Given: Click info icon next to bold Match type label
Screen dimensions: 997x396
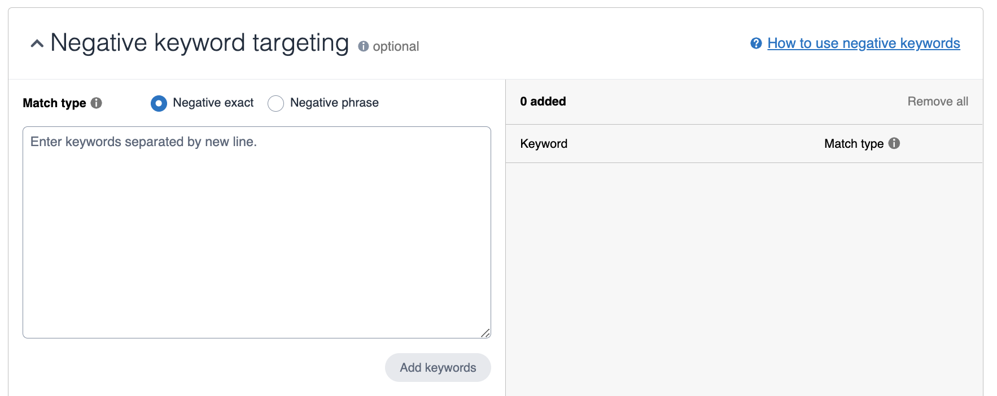Looking at the screenshot, I should [97, 103].
